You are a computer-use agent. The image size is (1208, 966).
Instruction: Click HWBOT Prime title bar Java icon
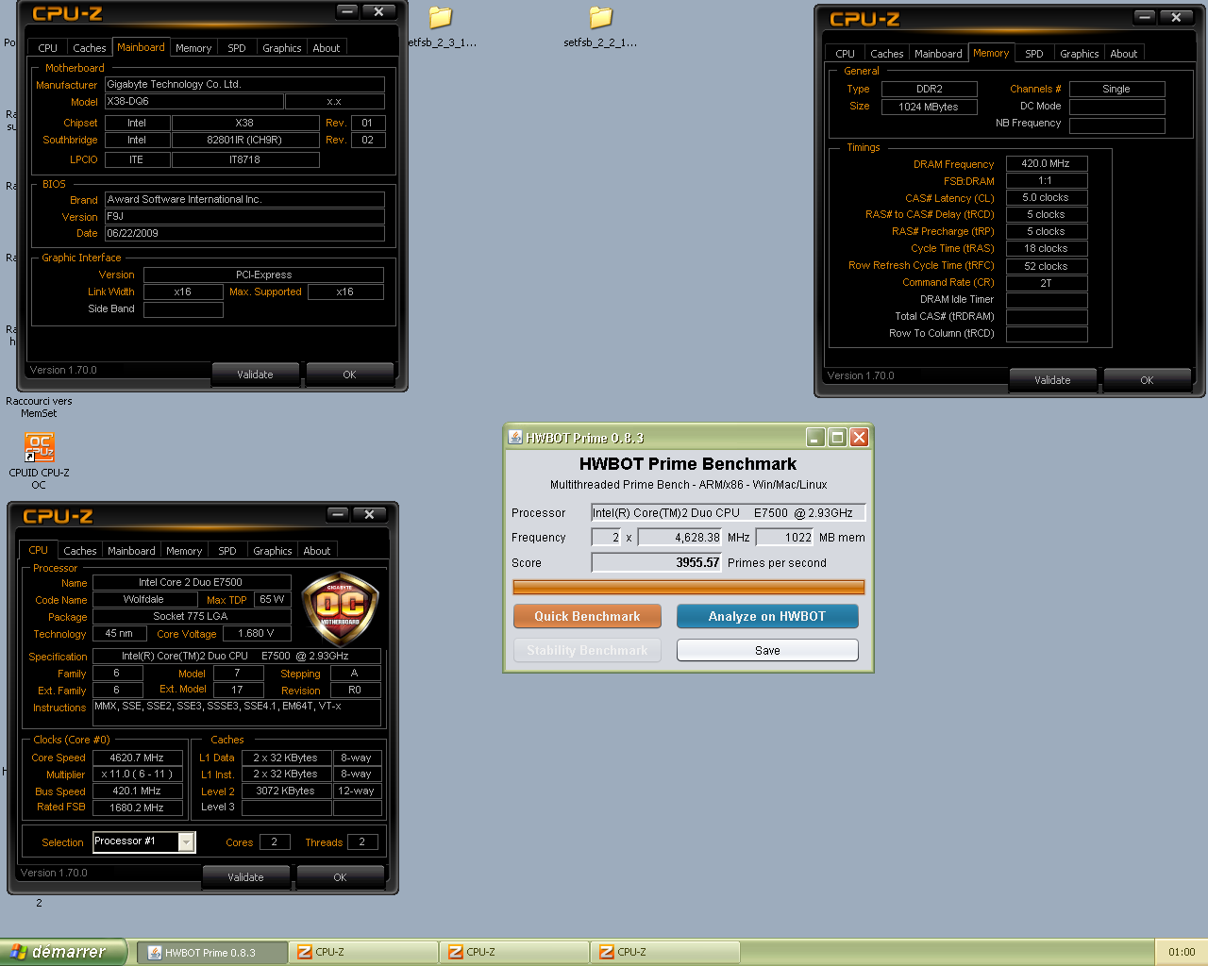(x=515, y=437)
